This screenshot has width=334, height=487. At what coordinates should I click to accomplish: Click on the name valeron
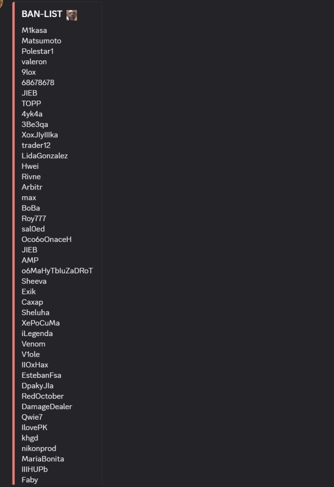34,62
